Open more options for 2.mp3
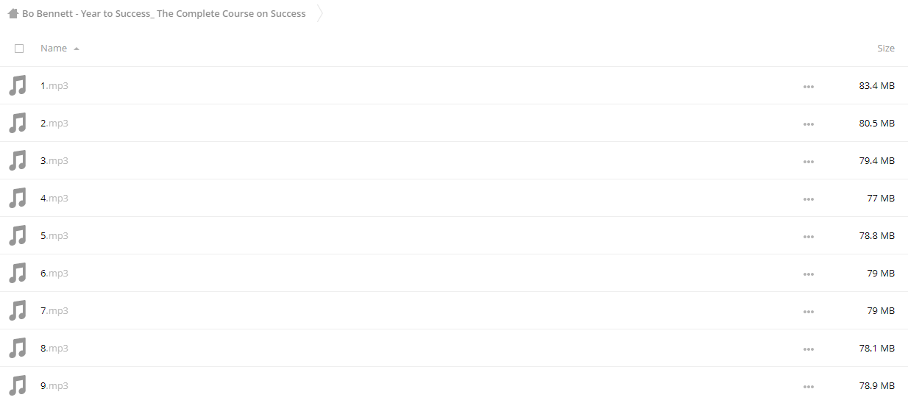Screen dimensions: 908x403 pyautogui.click(x=809, y=124)
